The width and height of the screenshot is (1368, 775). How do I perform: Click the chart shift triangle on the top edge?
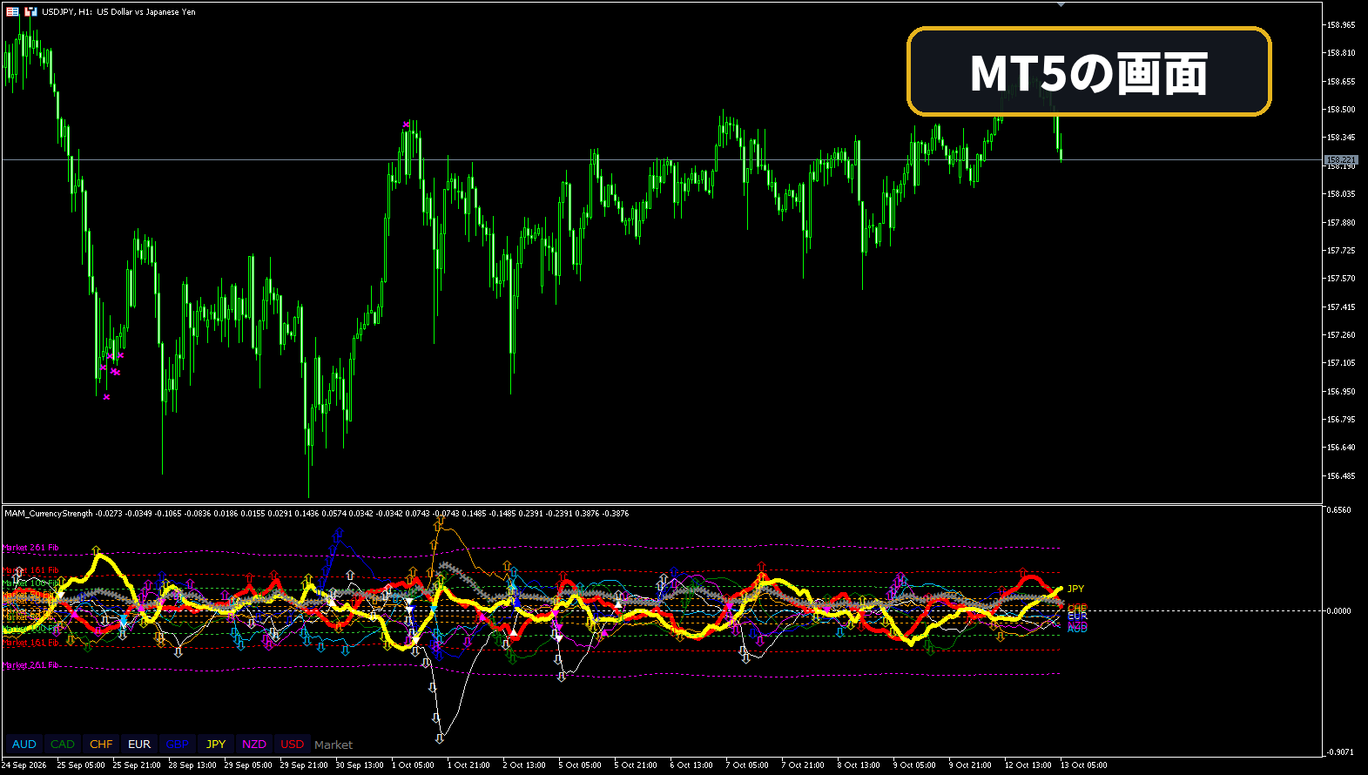pos(1061,5)
